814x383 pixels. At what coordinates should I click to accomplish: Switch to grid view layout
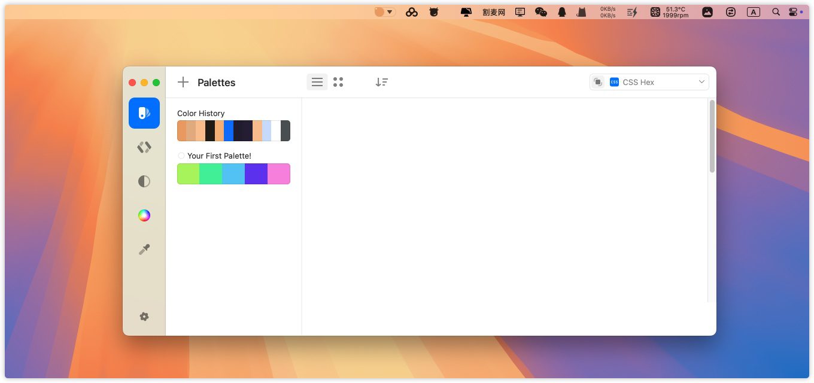pyautogui.click(x=338, y=83)
